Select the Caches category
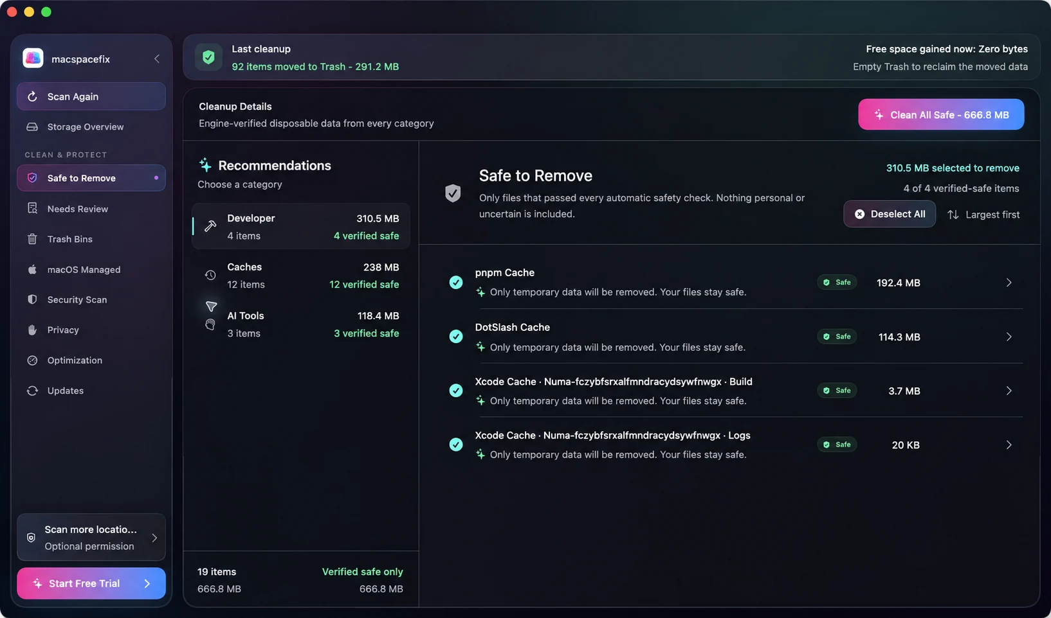1051x618 pixels. click(301, 276)
